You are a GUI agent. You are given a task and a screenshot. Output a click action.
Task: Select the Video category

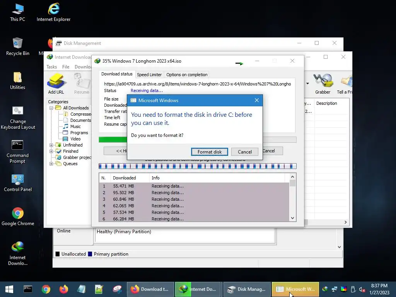[75, 139]
